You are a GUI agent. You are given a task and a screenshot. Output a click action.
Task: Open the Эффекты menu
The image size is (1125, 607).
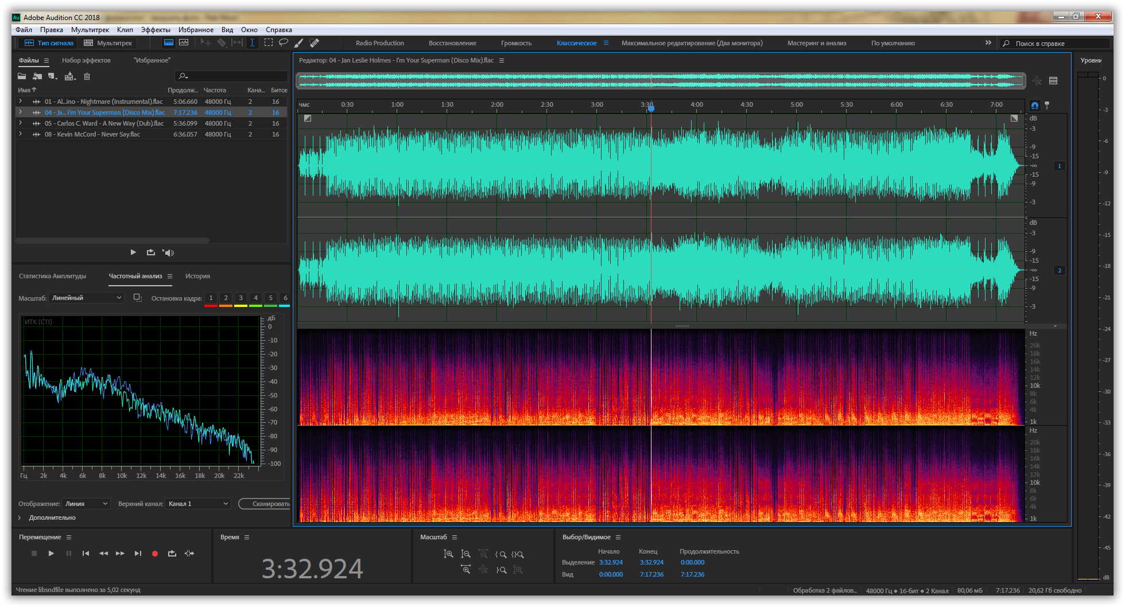tap(156, 30)
